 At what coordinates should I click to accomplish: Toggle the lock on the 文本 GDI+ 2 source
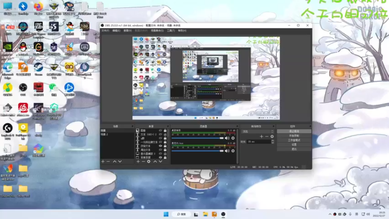coord(165,134)
